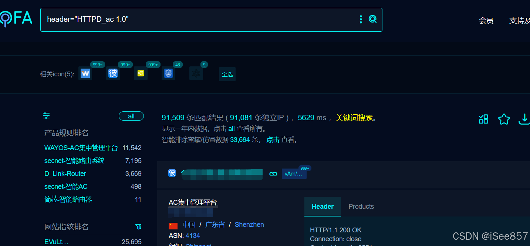
Task: Open the 会员 menu
Action: [486, 21]
